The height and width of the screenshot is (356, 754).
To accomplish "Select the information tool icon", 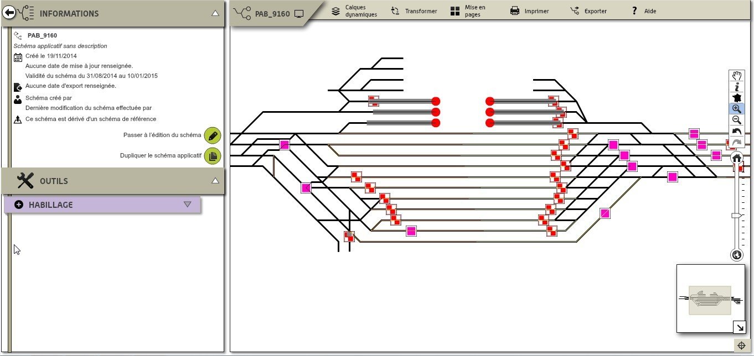I will coord(736,87).
